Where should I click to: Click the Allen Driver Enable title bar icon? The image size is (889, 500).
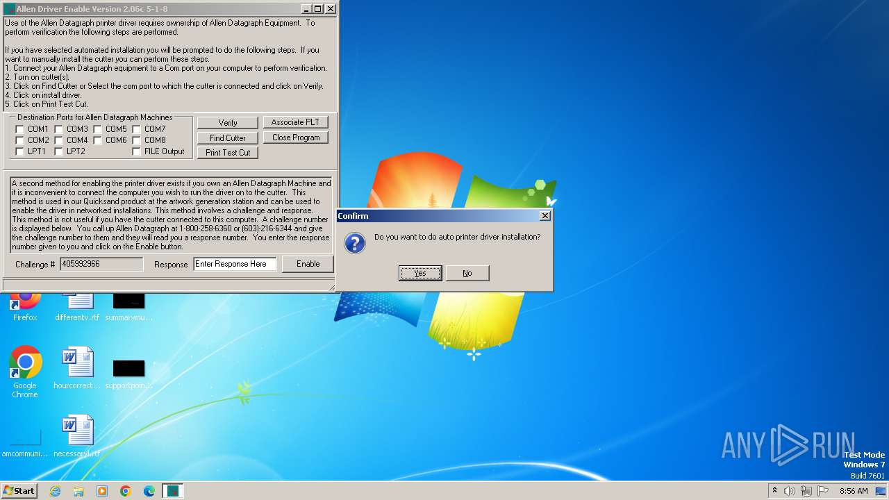coord(9,9)
